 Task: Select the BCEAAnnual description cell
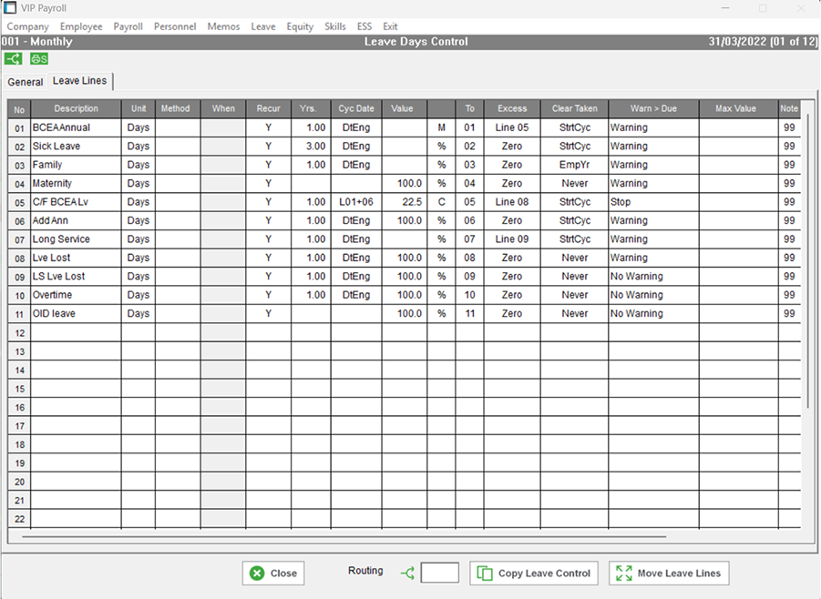click(x=75, y=127)
